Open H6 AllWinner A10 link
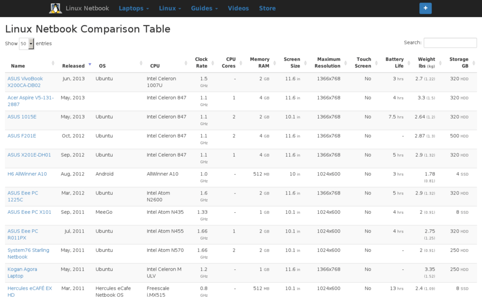The width and height of the screenshot is (482, 301). (x=27, y=174)
